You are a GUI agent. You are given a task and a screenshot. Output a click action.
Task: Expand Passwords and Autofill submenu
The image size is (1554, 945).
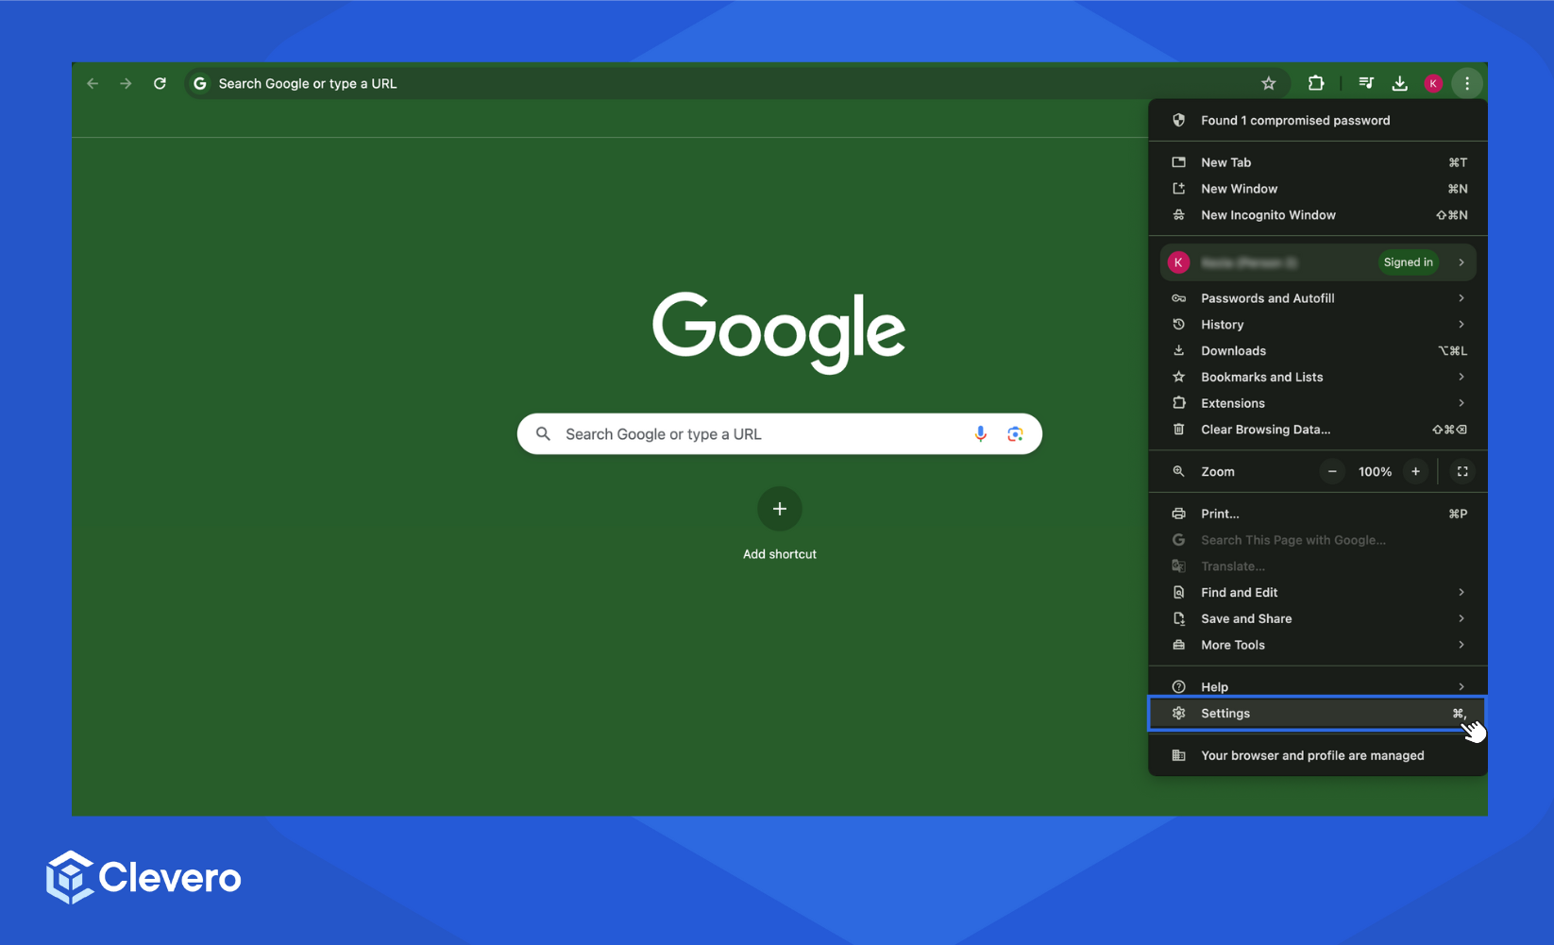(x=1318, y=298)
